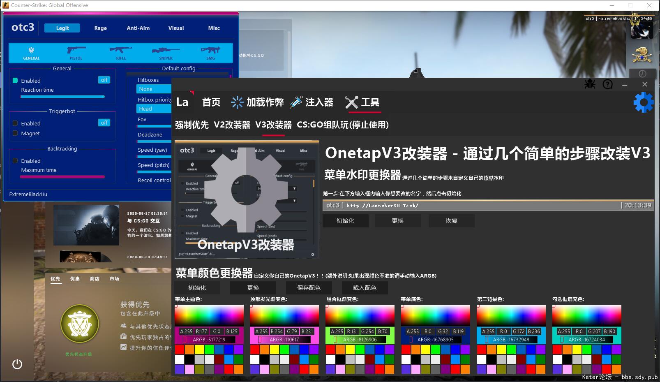The height and width of the screenshot is (382, 660).
Task: Click the 保存配色 button
Action: tap(309, 288)
